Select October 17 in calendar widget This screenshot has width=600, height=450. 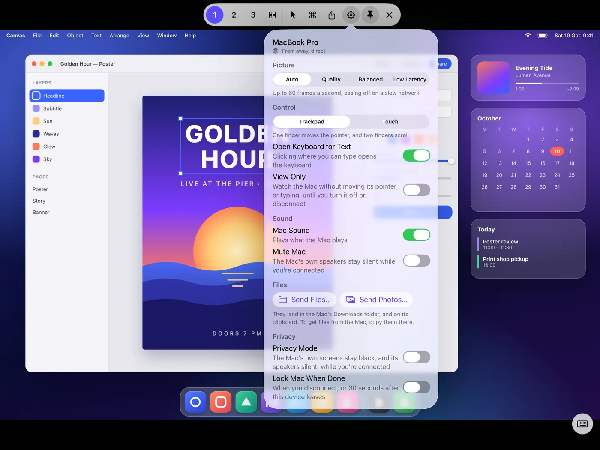[x=557, y=163]
